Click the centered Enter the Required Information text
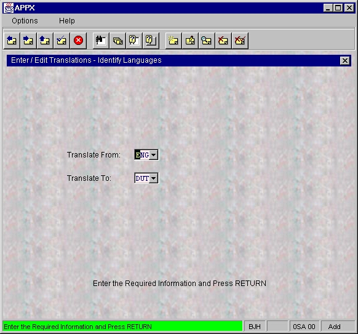This screenshot has height=334, width=358. [180, 284]
